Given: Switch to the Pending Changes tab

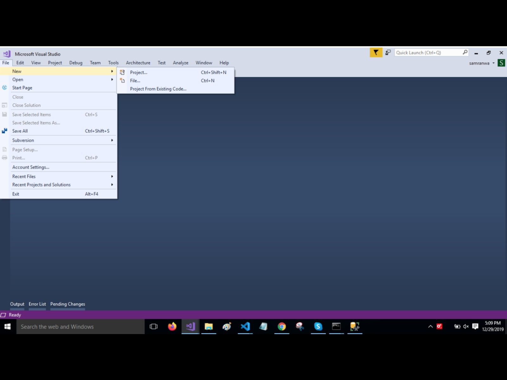Looking at the screenshot, I should point(67,304).
